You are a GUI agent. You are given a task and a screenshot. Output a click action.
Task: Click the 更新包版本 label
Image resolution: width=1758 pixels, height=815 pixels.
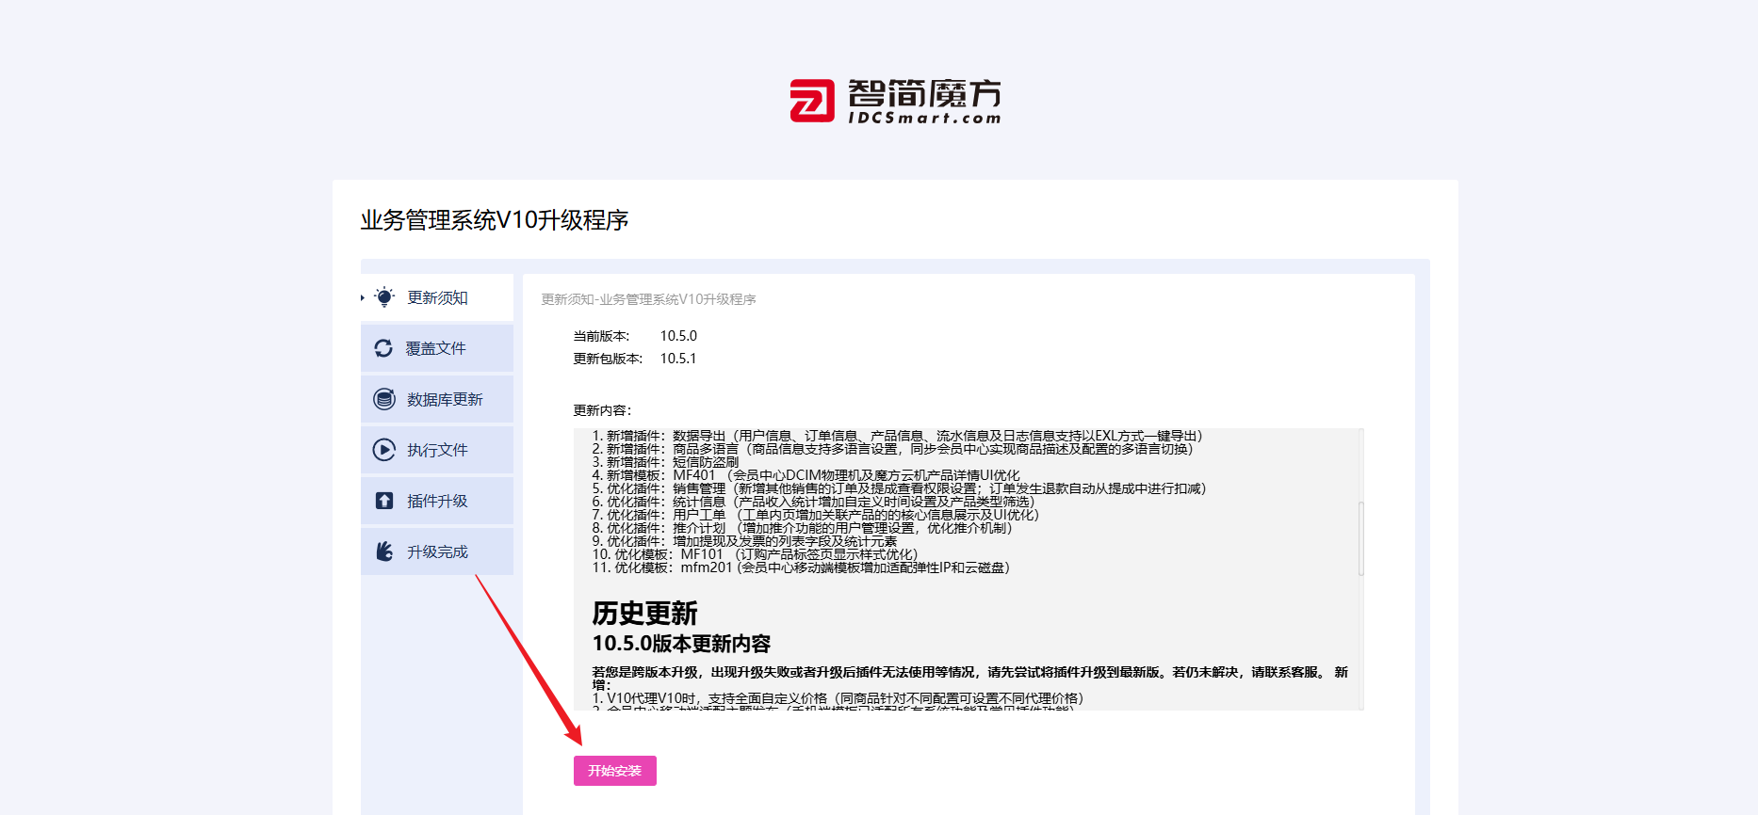click(x=608, y=359)
